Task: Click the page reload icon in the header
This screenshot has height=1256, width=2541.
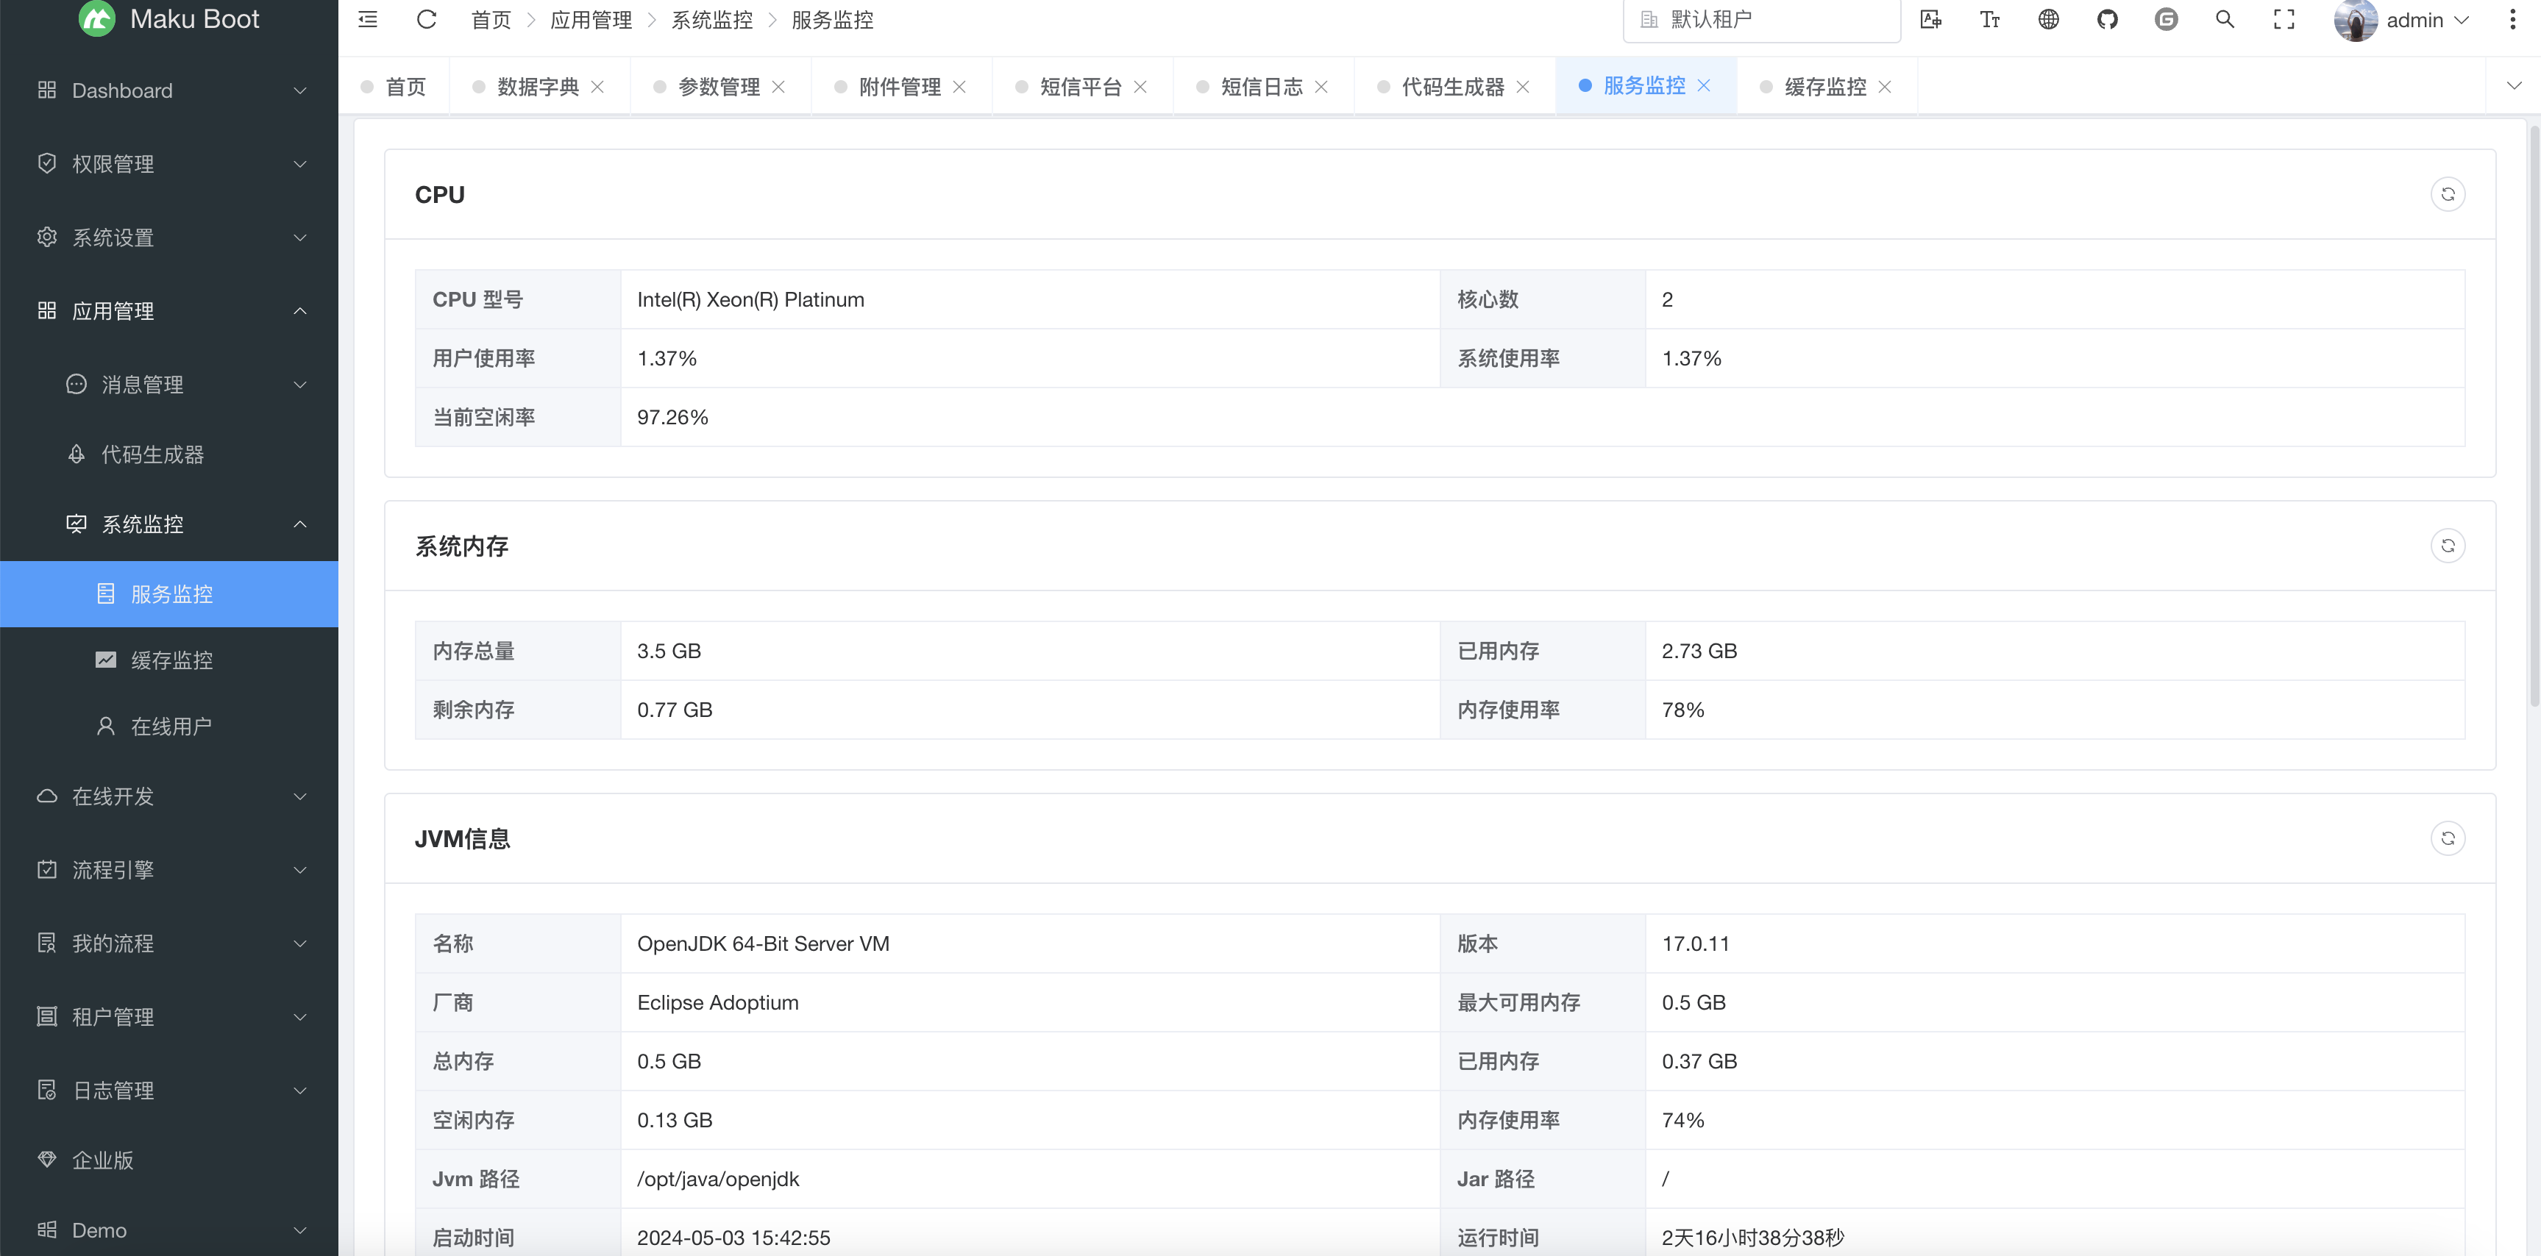Action: pos(426,20)
